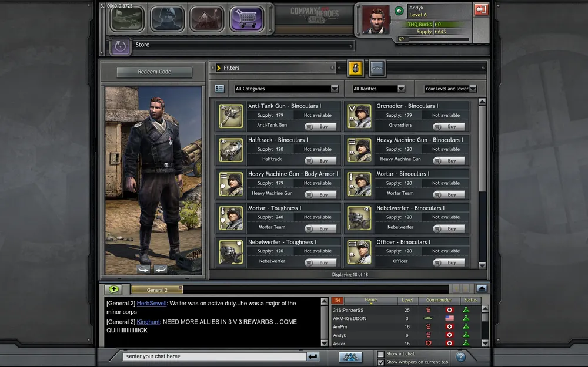Open the blue help question mark
Screen dimensions: 588x367
coord(461,356)
